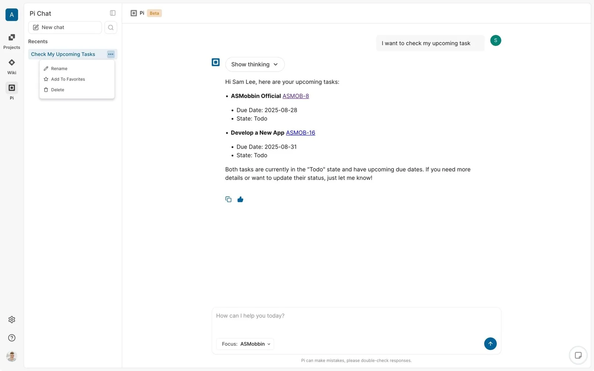Click the 'Recents' section label
594x371 pixels.
click(x=38, y=42)
